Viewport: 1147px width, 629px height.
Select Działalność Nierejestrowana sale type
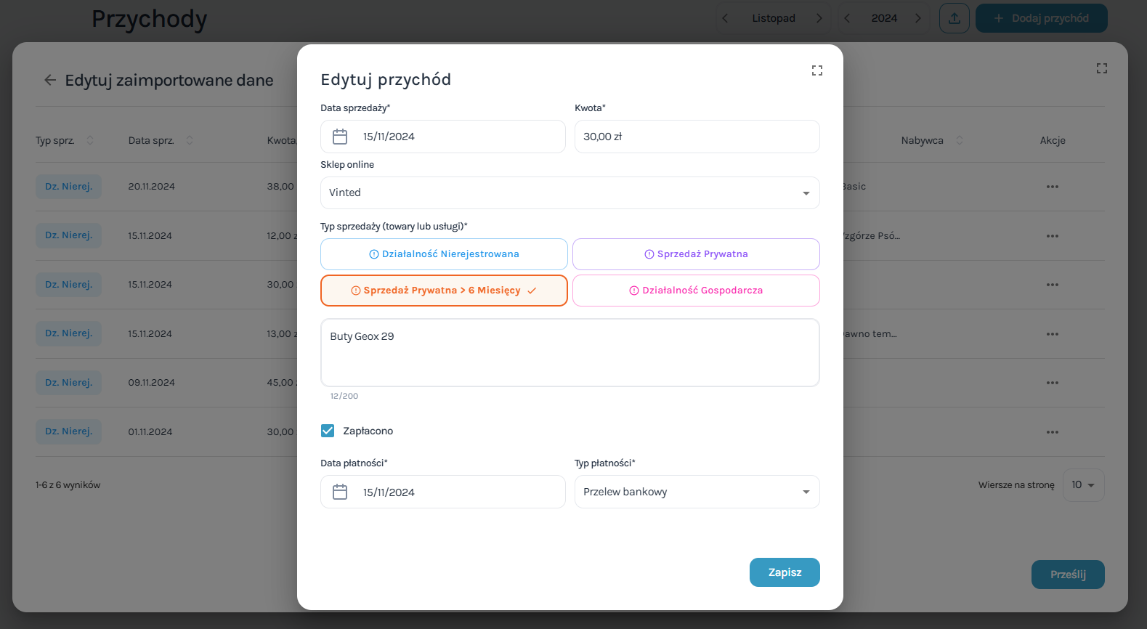click(x=444, y=254)
